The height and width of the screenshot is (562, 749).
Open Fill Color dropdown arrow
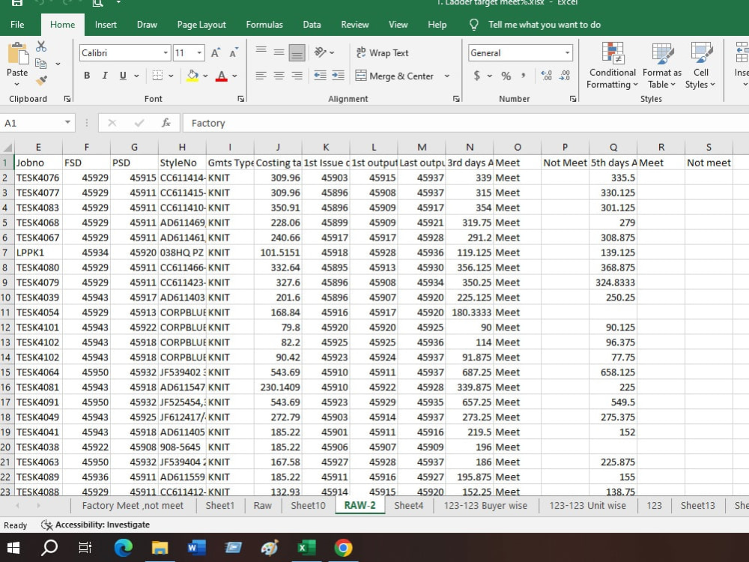205,76
